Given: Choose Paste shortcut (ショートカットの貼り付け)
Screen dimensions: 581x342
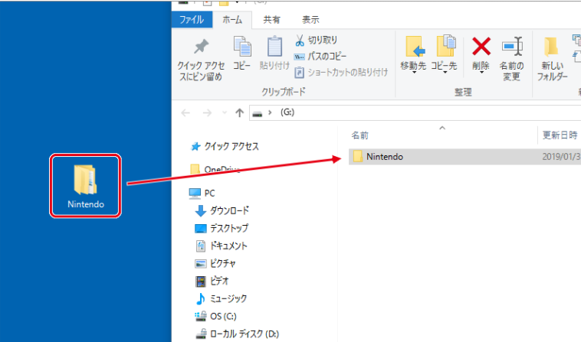Looking at the screenshot, I should [341, 72].
